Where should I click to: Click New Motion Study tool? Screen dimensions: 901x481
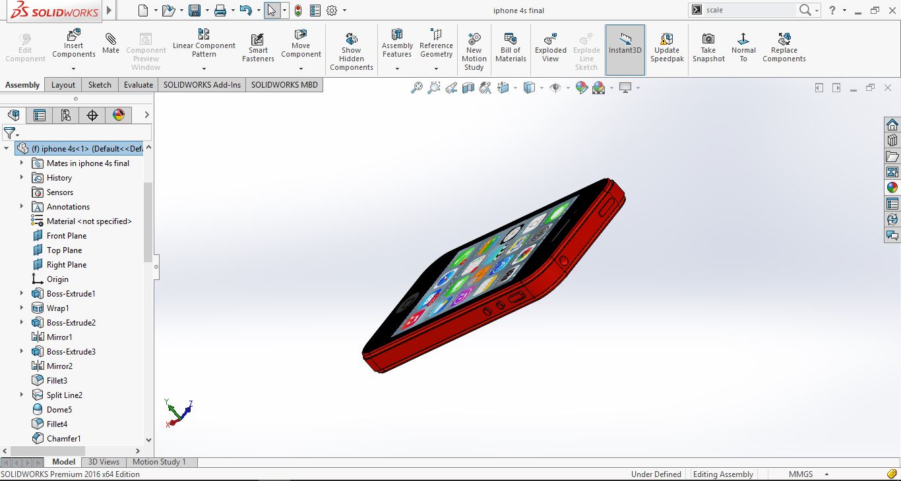click(x=474, y=51)
